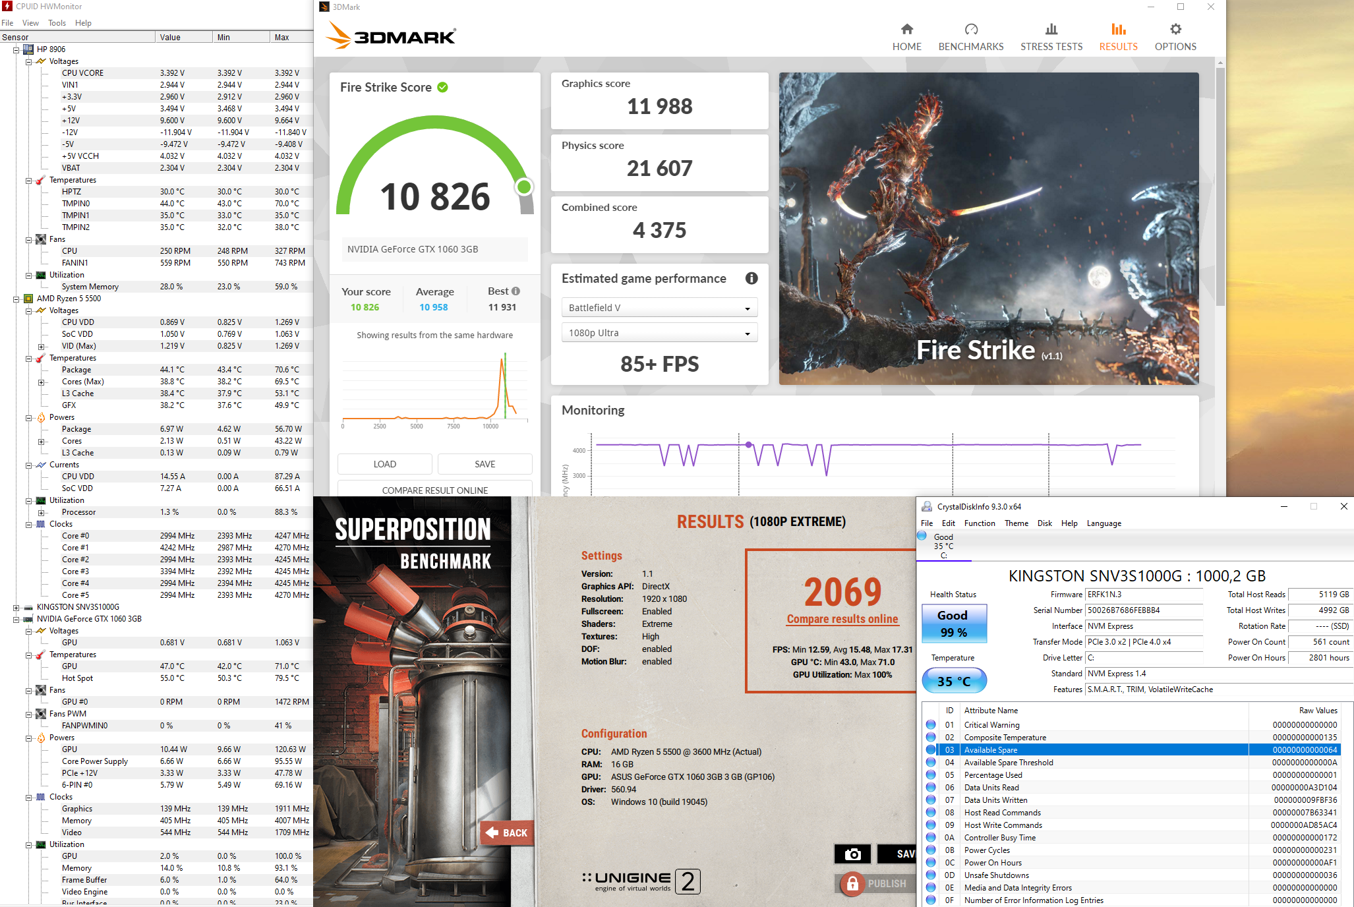Screen dimensions: 1354x907
Task: Open the Options gear icon
Action: [1175, 30]
